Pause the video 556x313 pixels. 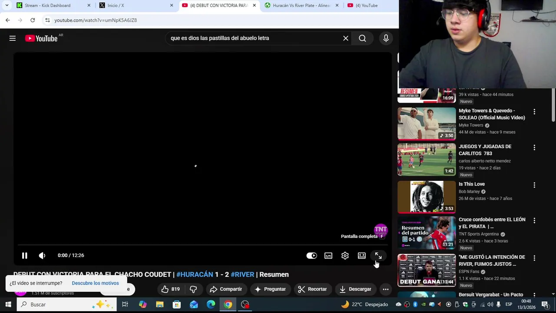pyautogui.click(x=25, y=256)
